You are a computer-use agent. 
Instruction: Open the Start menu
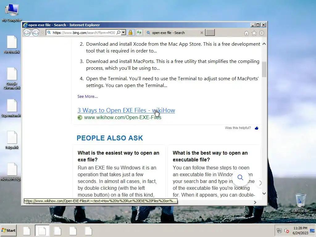click(9, 230)
